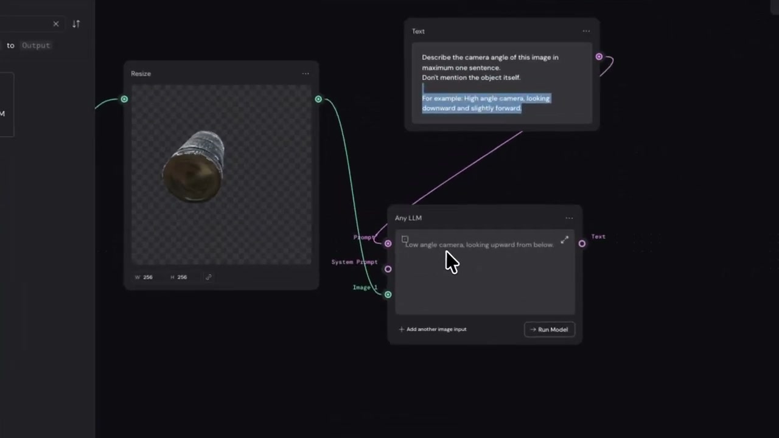Toggle the aspect ratio link in Resize node

point(209,277)
